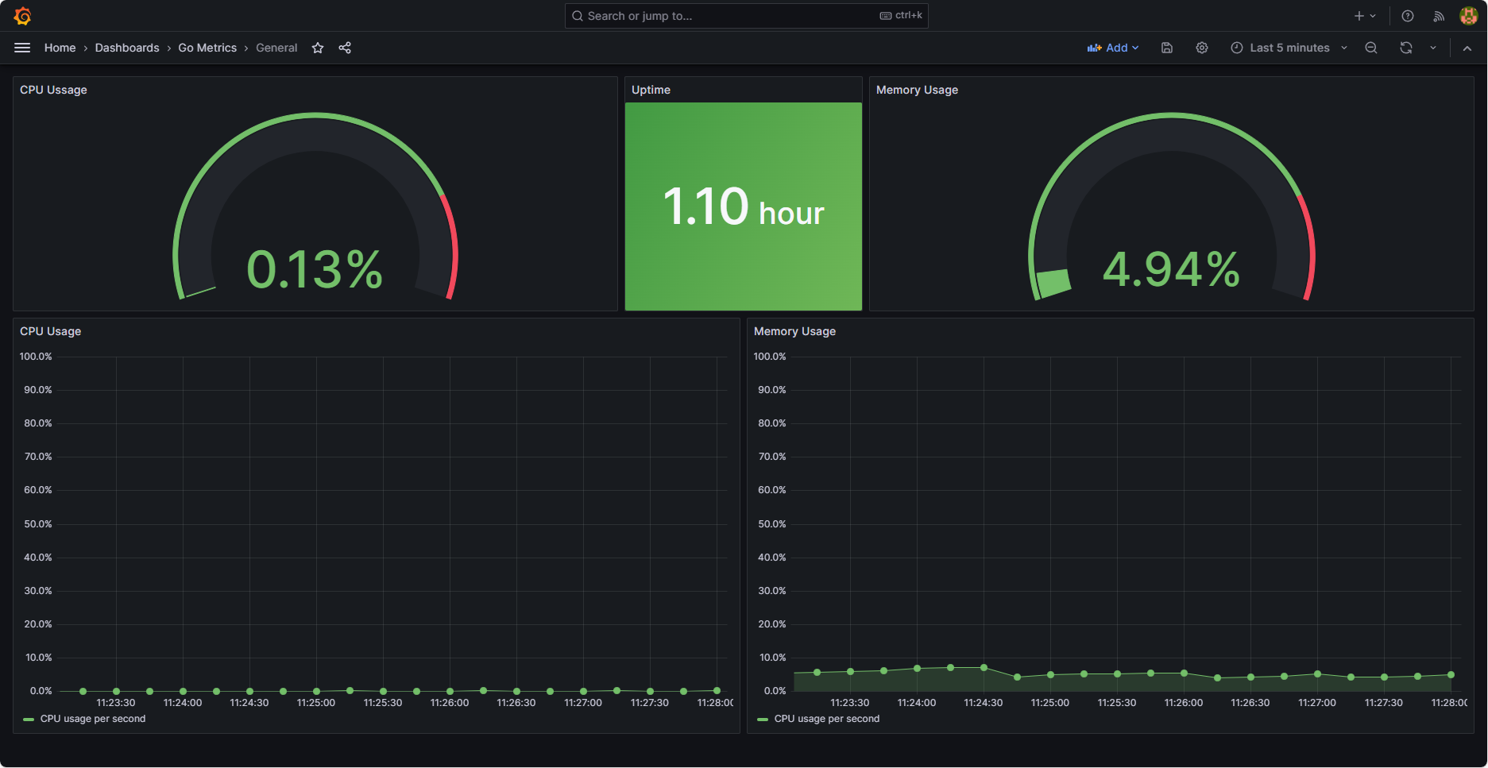Open the plus new-item dropdown

(x=1365, y=16)
